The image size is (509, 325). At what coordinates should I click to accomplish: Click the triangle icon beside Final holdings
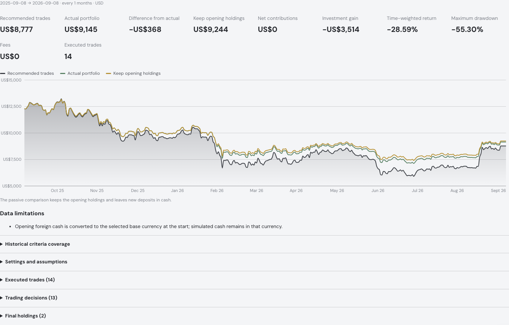point(2,316)
